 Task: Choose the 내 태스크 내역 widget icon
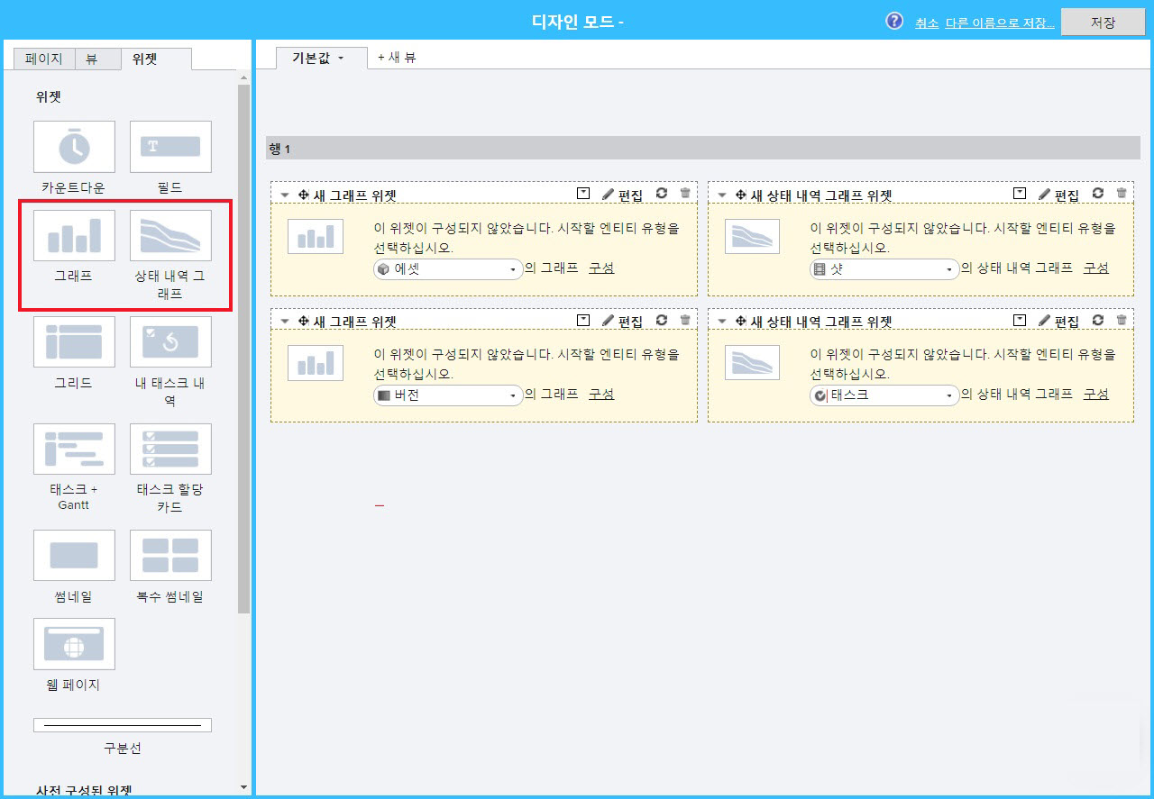click(x=170, y=341)
